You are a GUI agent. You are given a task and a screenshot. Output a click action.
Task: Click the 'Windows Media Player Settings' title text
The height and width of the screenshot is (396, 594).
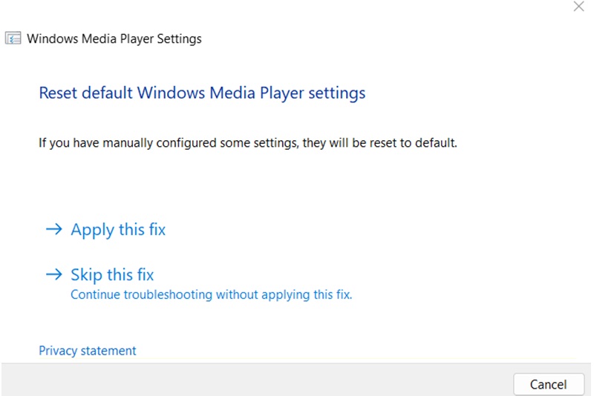point(114,39)
